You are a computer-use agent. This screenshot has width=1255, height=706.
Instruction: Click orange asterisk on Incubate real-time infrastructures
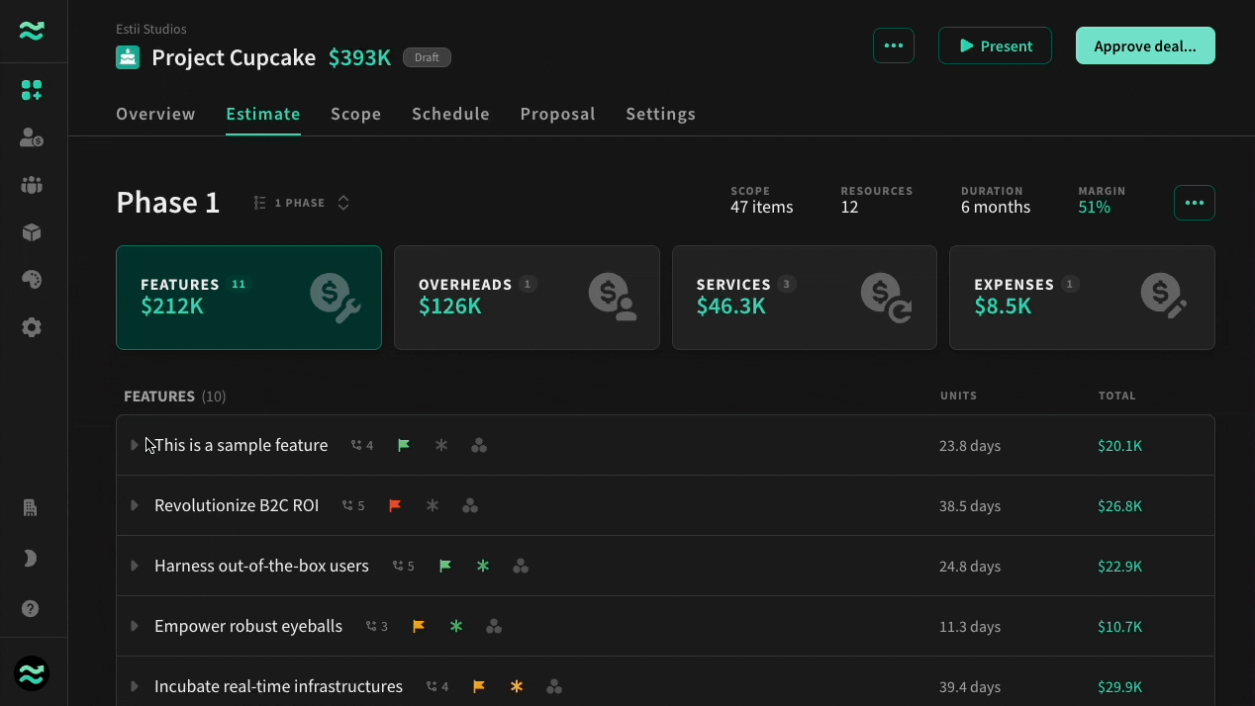[517, 687]
